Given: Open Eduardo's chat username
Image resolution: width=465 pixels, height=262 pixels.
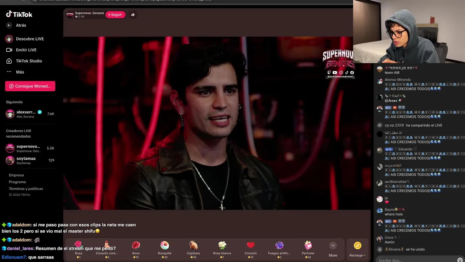Looking at the screenshot, I should pyautogui.click(x=405, y=149).
